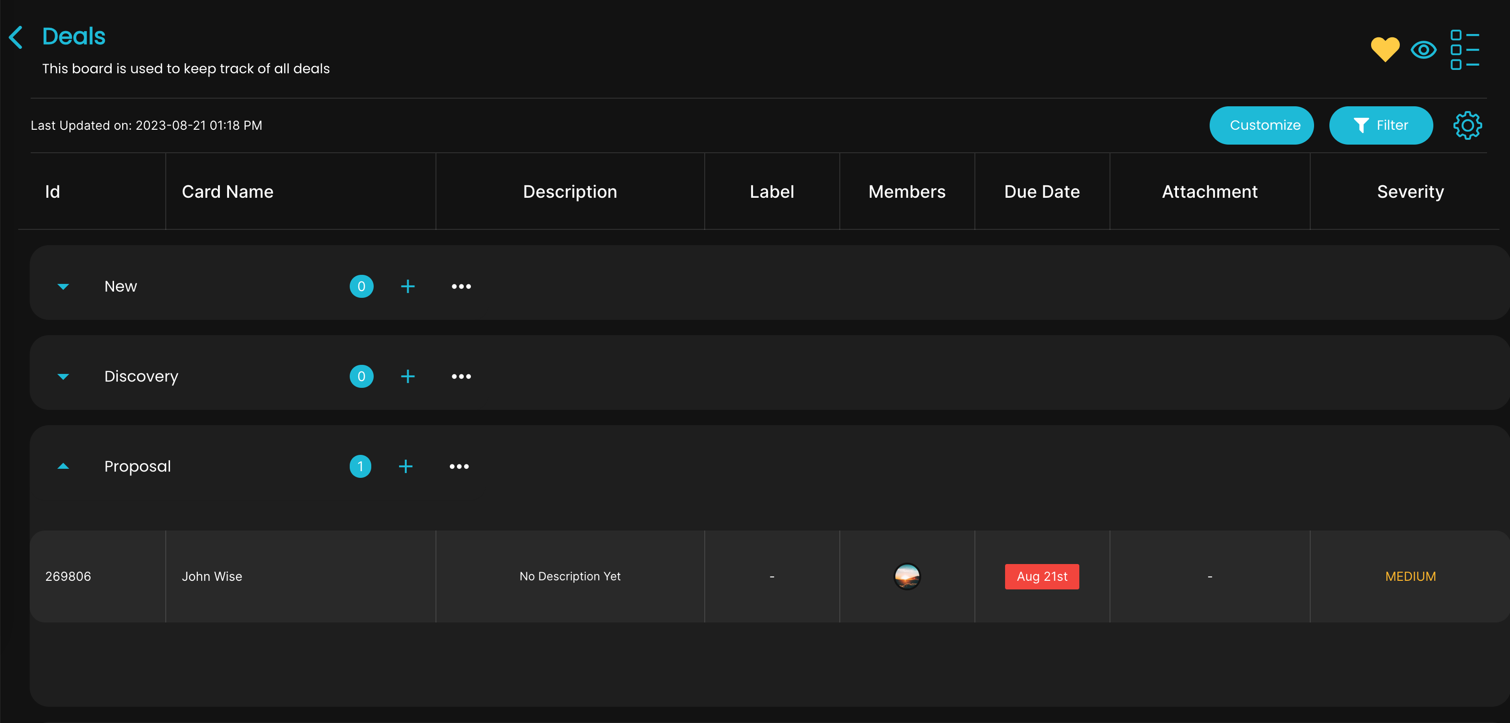Add card to New list
The height and width of the screenshot is (723, 1510).
coord(408,286)
